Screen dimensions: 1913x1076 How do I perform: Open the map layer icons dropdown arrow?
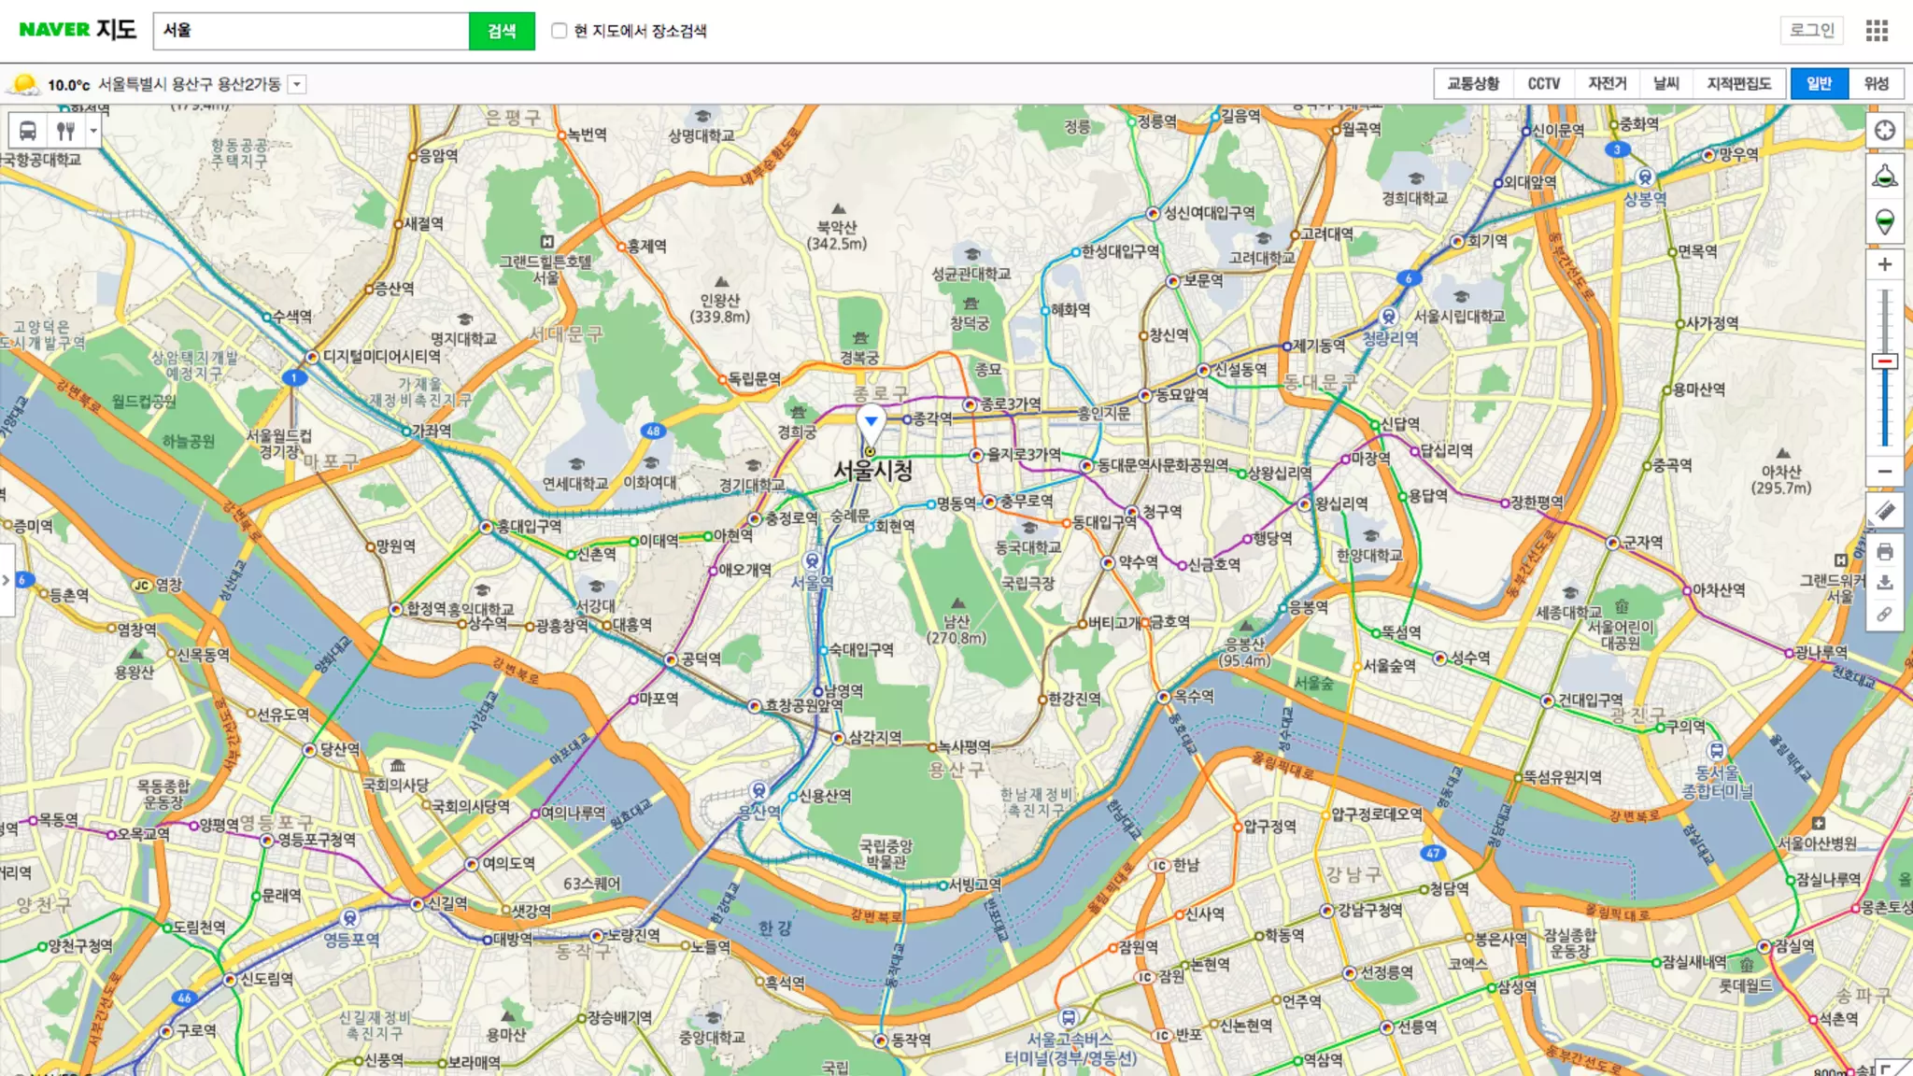click(x=93, y=131)
